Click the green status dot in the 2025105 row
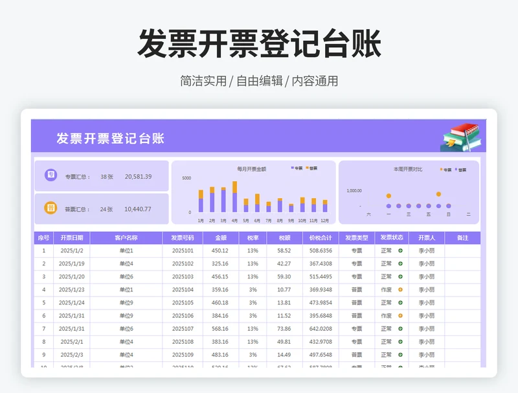The width and height of the screenshot is (518, 393). pos(400,302)
